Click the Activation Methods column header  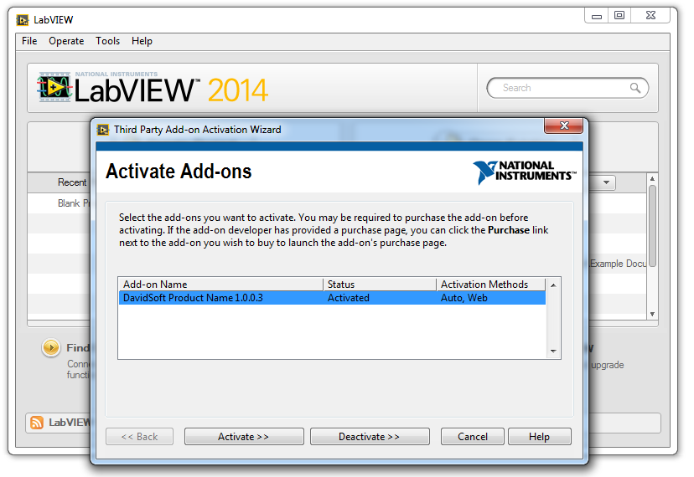[x=491, y=285]
